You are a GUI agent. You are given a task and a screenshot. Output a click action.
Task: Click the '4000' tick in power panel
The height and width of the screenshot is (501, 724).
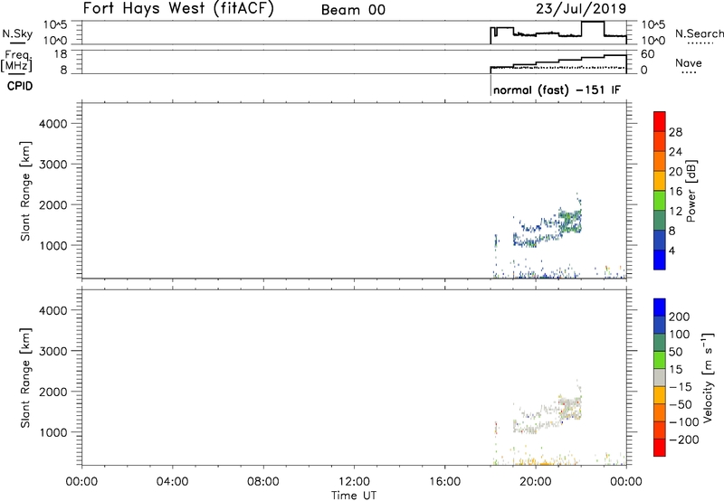52,124
